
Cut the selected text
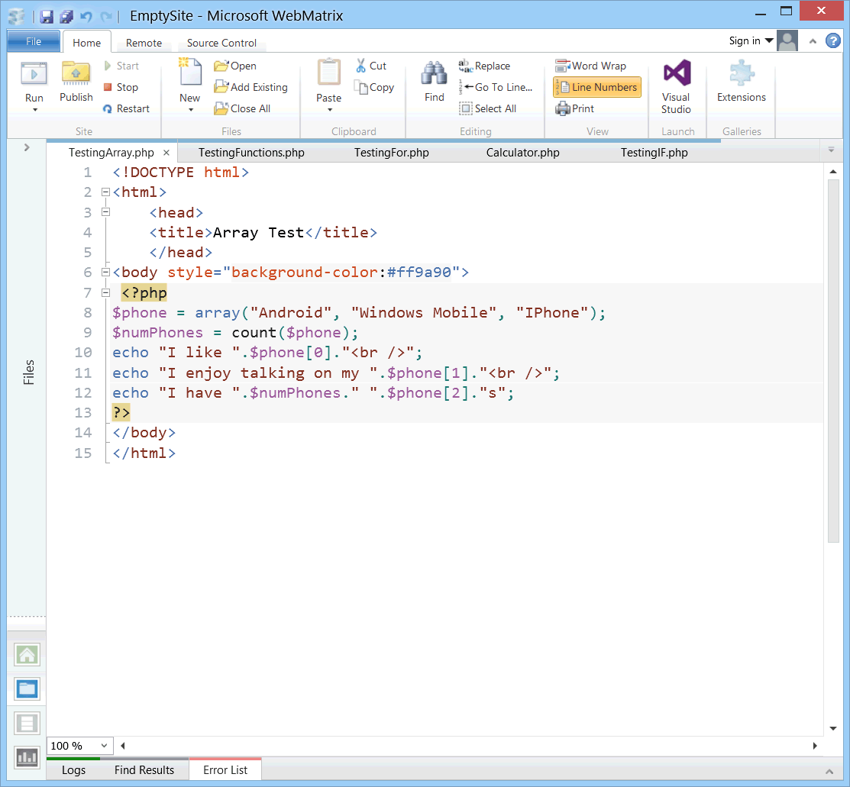point(371,66)
